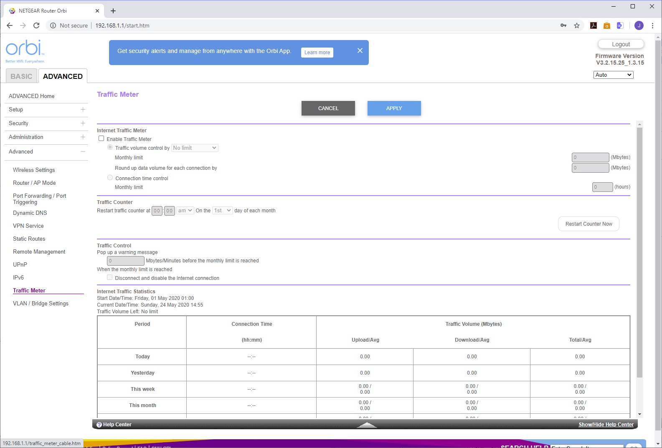Collapse the Advanced menu section
The height and width of the screenshot is (448, 662).
point(83,151)
